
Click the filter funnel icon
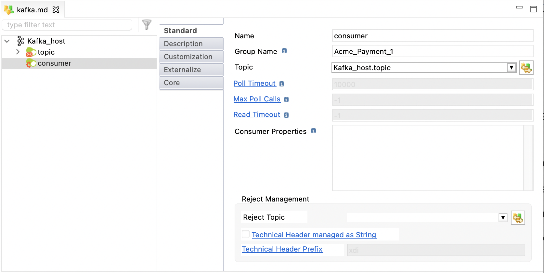click(x=147, y=25)
